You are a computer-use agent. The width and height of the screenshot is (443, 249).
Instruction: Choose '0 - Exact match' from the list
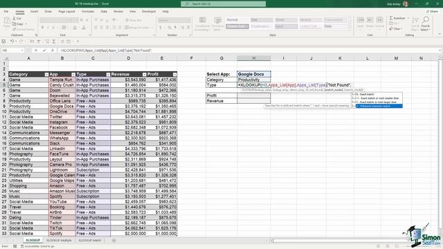click(x=377, y=94)
